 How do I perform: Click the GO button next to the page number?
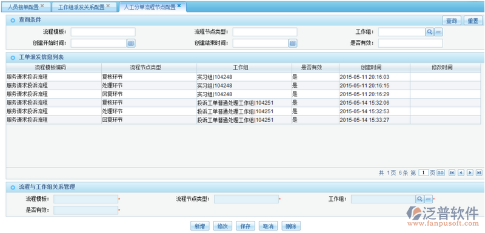tap(441, 173)
